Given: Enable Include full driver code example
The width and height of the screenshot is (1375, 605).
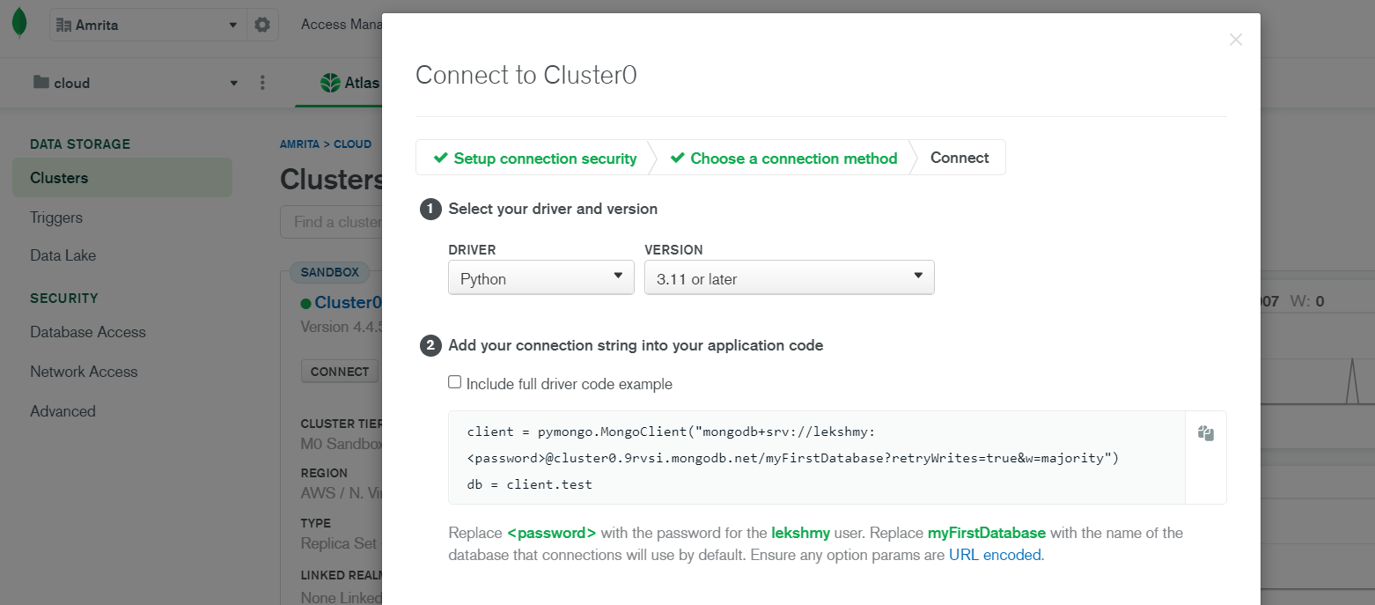Looking at the screenshot, I should coord(454,382).
